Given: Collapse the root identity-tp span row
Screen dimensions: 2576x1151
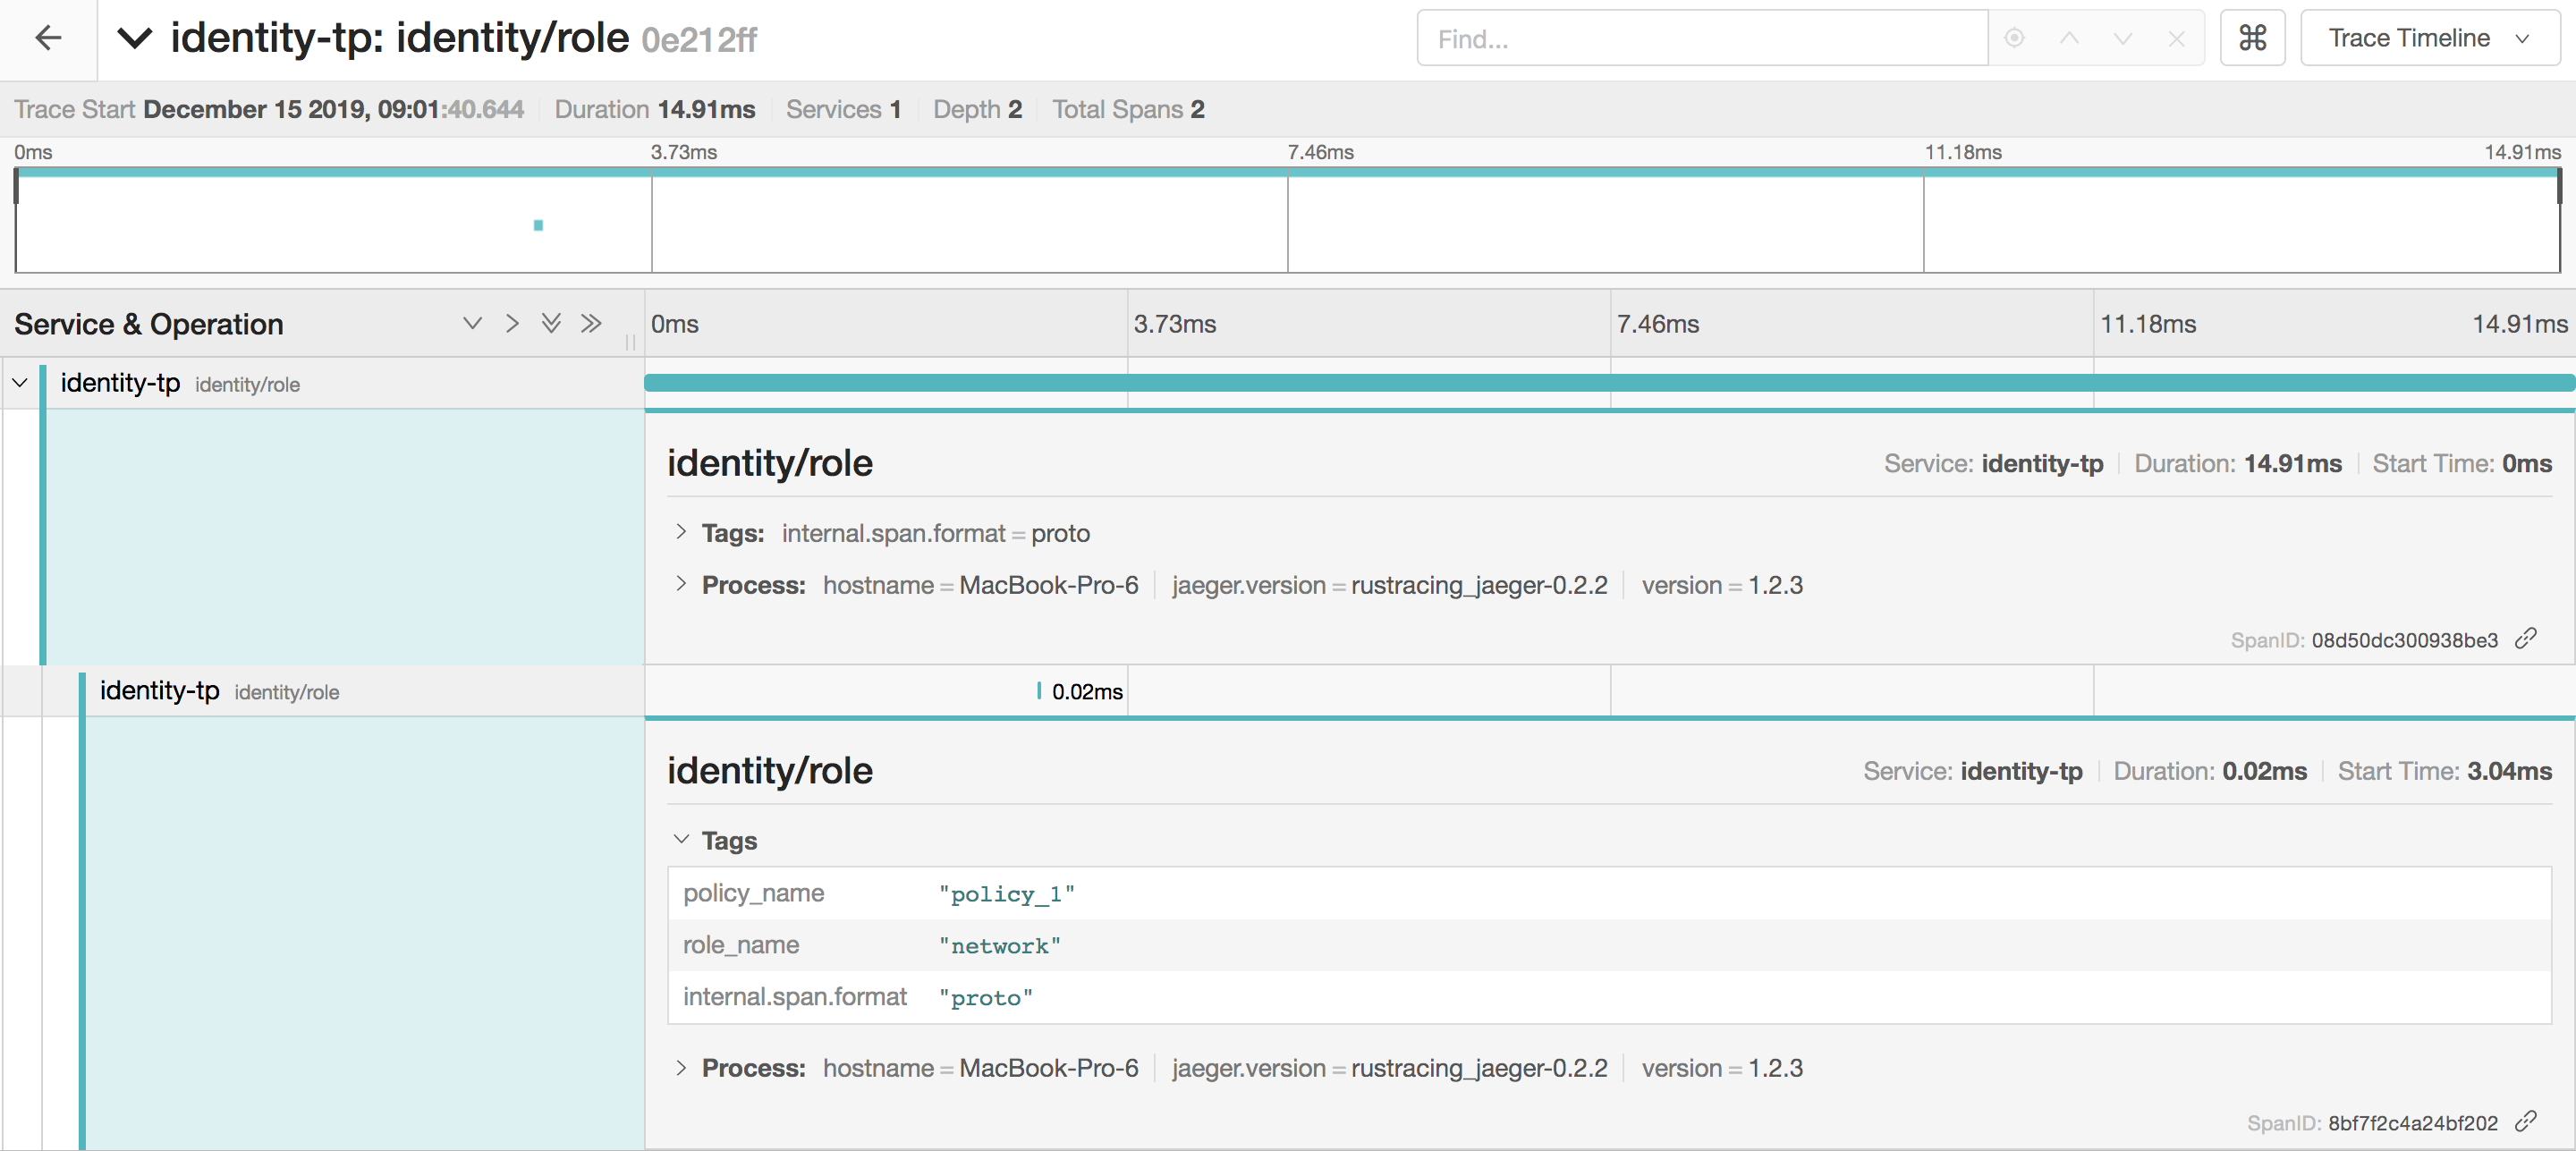Looking at the screenshot, I should tap(19, 383).
